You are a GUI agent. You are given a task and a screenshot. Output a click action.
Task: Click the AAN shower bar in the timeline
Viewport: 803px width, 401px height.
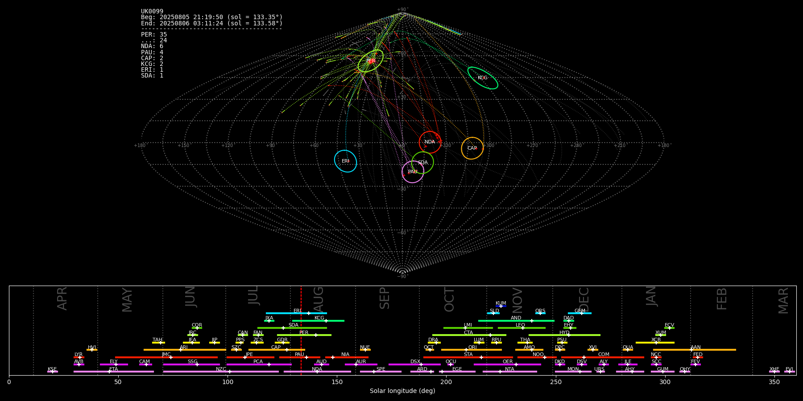(695, 350)
